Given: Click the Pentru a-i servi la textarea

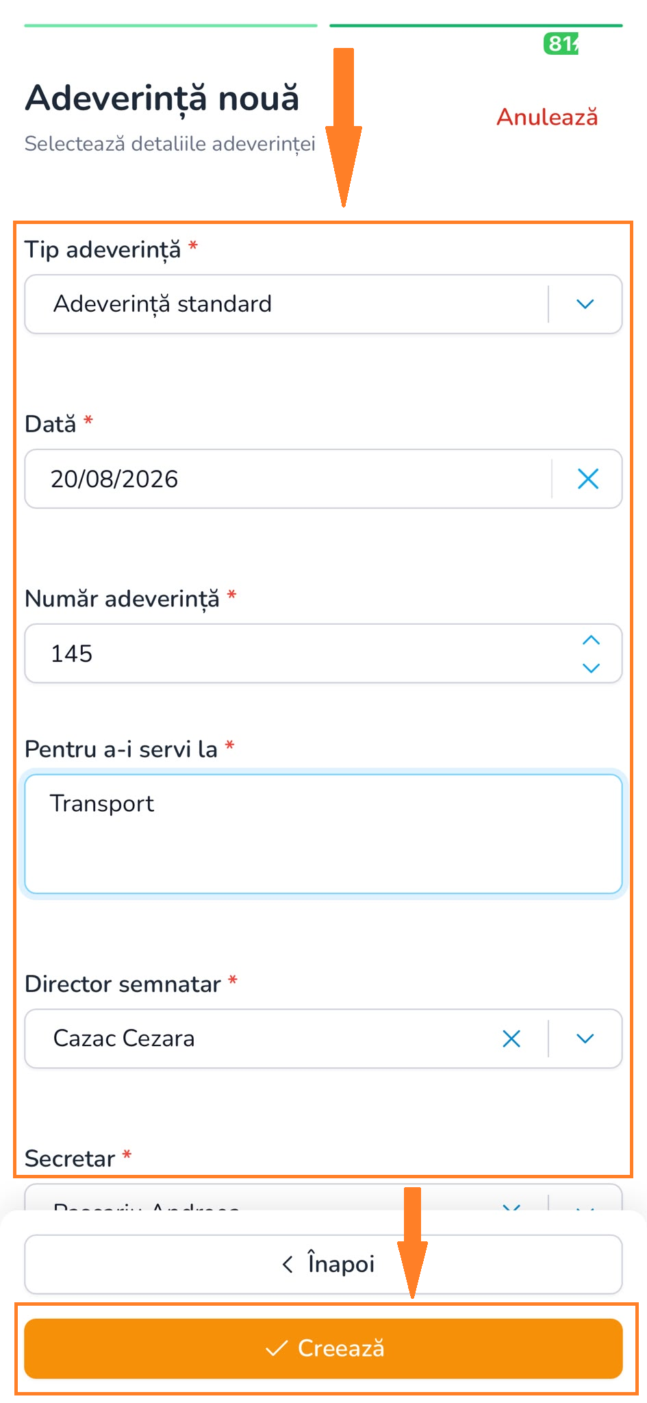Looking at the screenshot, I should point(323,834).
